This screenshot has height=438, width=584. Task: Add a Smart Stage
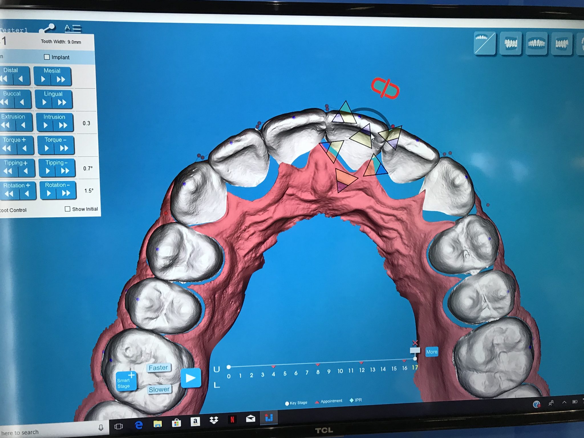126,381
